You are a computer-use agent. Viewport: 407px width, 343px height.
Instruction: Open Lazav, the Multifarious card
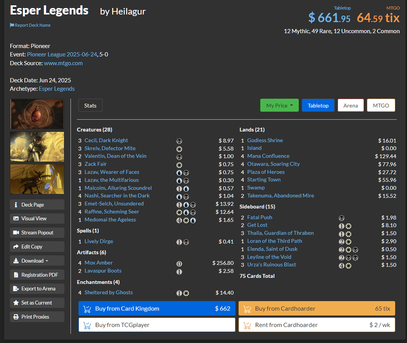click(112, 180)
